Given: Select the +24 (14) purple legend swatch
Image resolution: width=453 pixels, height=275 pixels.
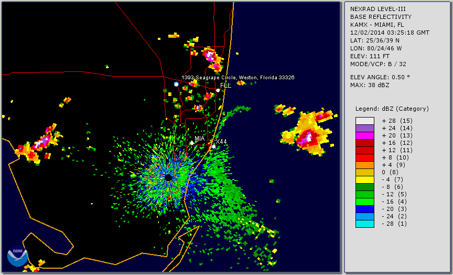Looking at the screenshot, I should 365,129.
